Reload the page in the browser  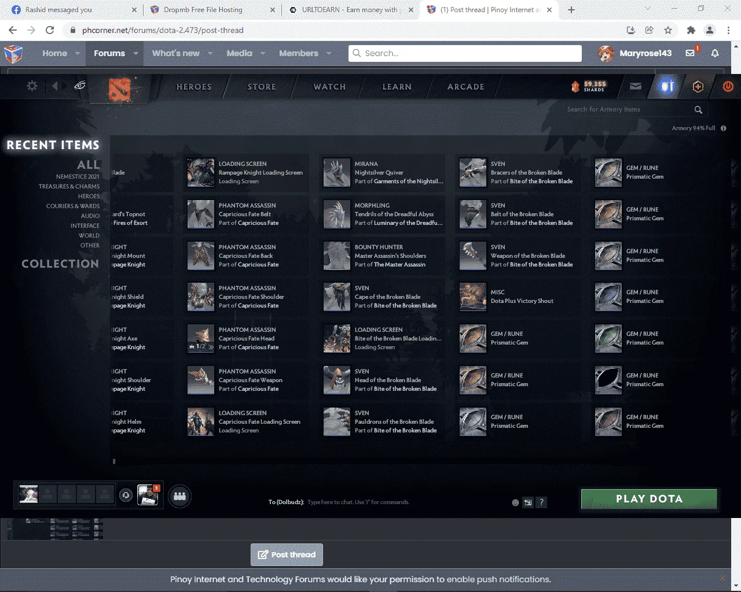pyautogui.click(x=50, y=30)
